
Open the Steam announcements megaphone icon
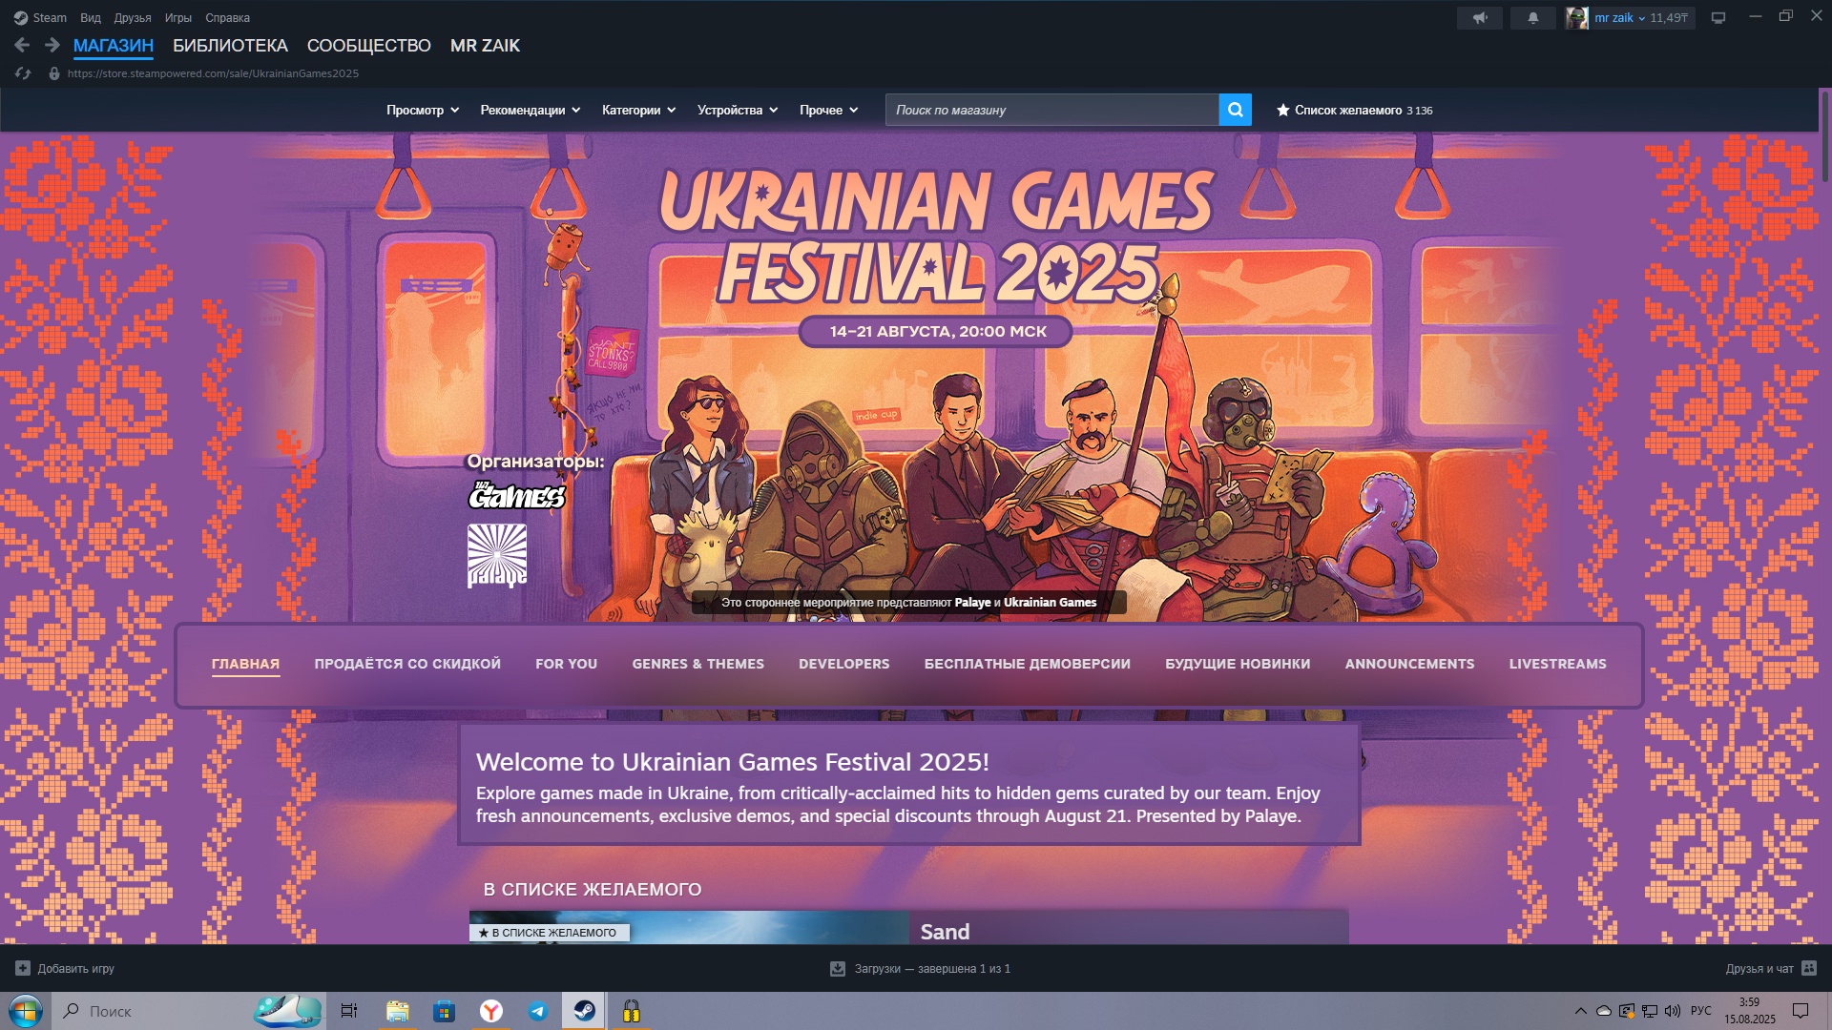coord(1479,18)
